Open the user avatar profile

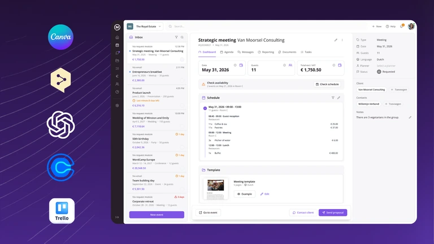pyautogui.click(x=411, y=27)
